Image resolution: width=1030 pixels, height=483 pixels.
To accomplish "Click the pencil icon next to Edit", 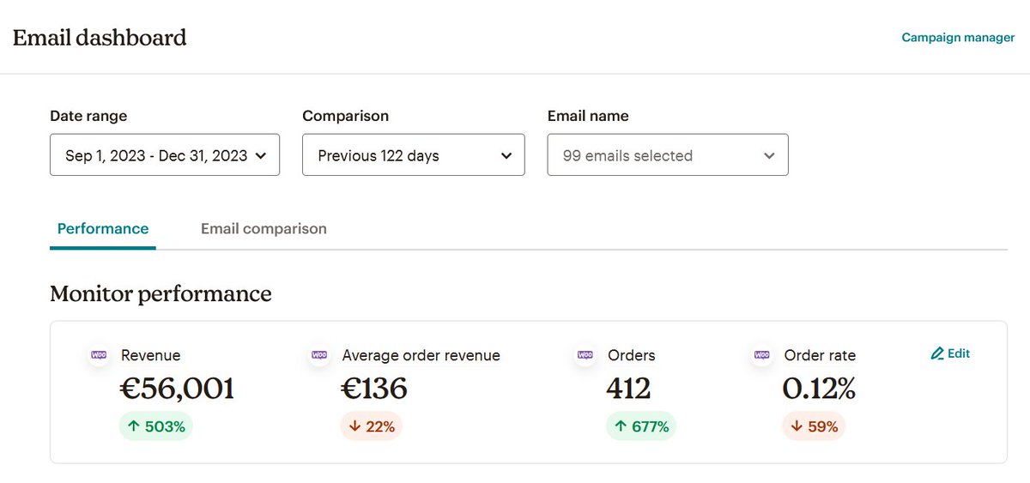I will click(937, 353).
